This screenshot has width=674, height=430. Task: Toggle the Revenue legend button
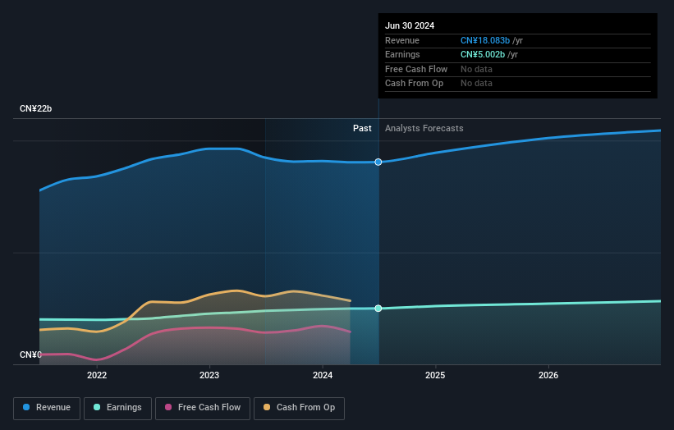[47, 408]
